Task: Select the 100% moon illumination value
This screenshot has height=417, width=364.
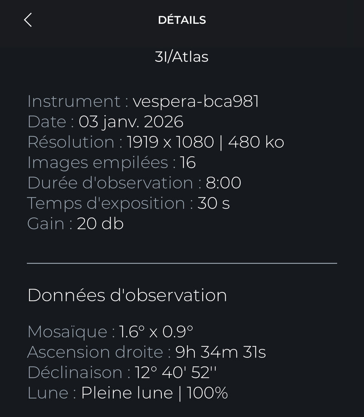Action: 207,393
